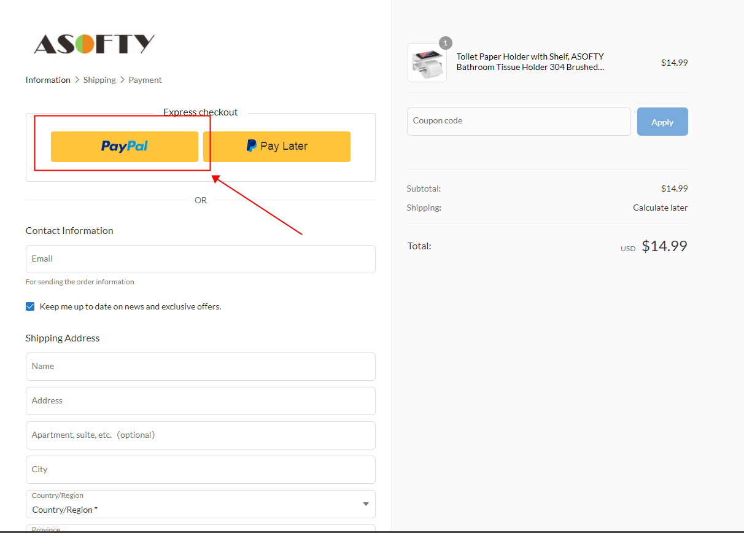The width and height of the screenshot is (744, 533).
Task: Click the Toilet Paper Holder product title
Action: coord(530,62)
